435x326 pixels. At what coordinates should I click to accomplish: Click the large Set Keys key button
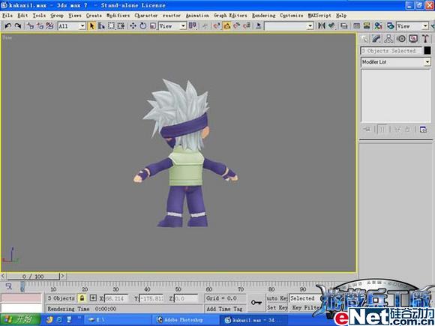pyautogui.click(x=256, y=303)
